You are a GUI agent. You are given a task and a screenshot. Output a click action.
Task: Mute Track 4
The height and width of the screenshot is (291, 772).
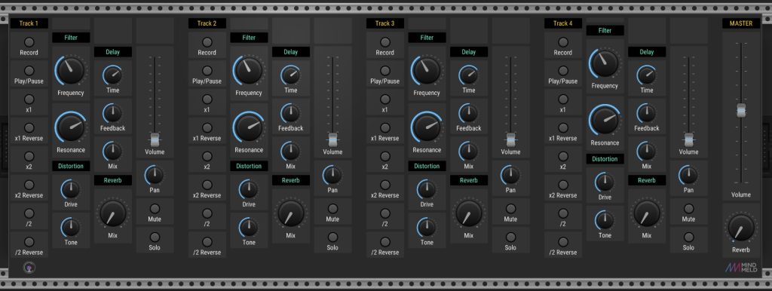coord(688,209)
